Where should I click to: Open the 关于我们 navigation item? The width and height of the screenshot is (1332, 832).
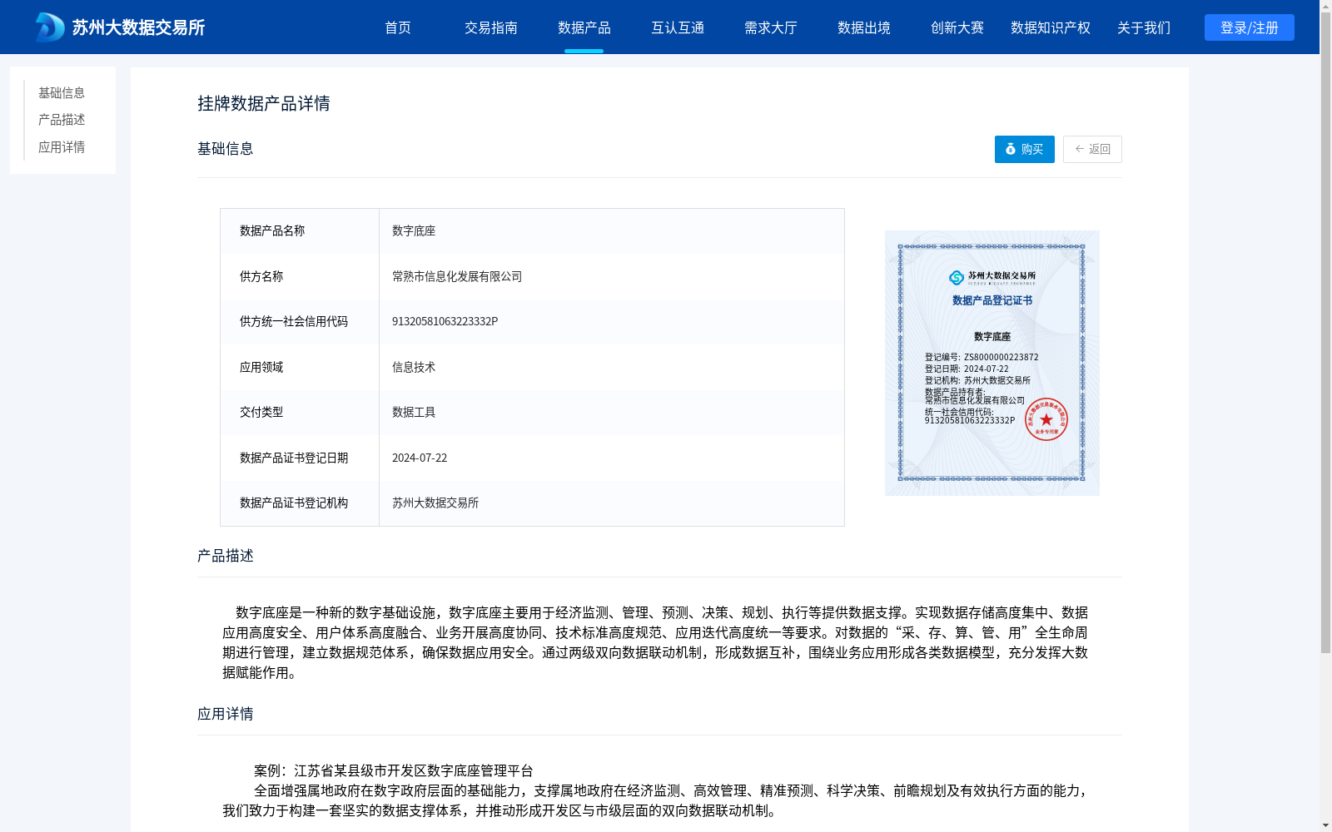[1144, 27]
